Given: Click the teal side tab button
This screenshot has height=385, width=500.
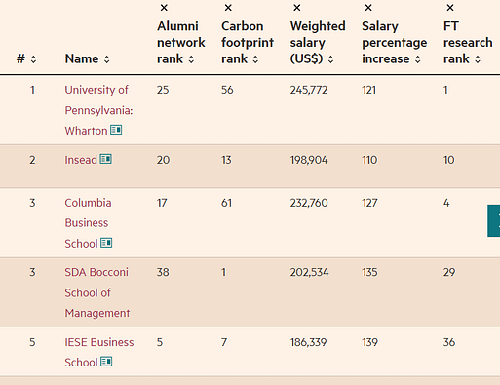Looking at the screenshot, I should pos(494,220).
